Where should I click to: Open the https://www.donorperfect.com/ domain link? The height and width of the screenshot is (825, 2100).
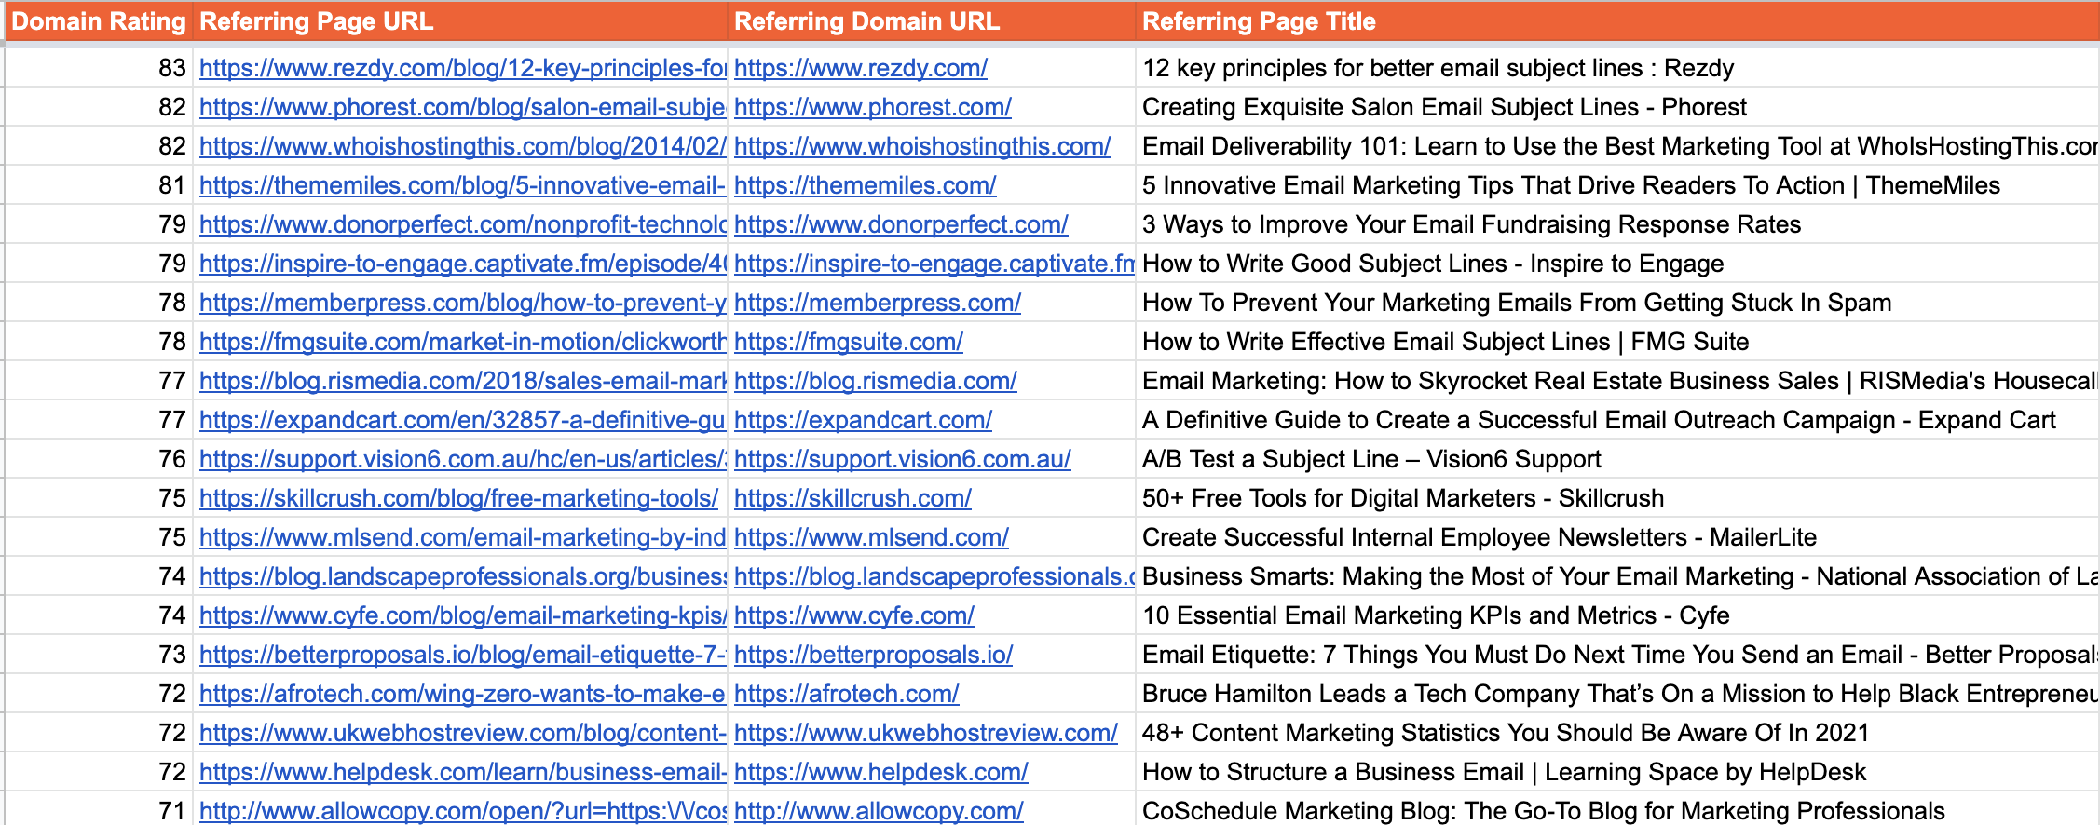tap(901, 224)
